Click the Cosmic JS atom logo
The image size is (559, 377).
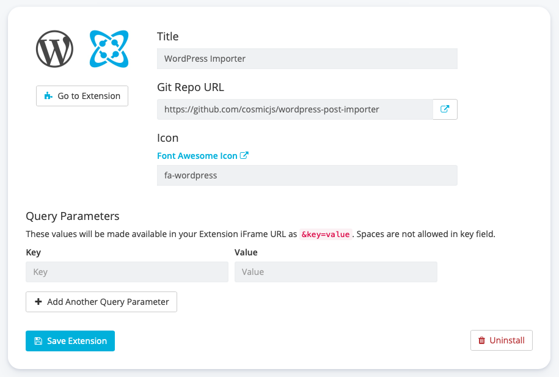[x=109, y=49]
